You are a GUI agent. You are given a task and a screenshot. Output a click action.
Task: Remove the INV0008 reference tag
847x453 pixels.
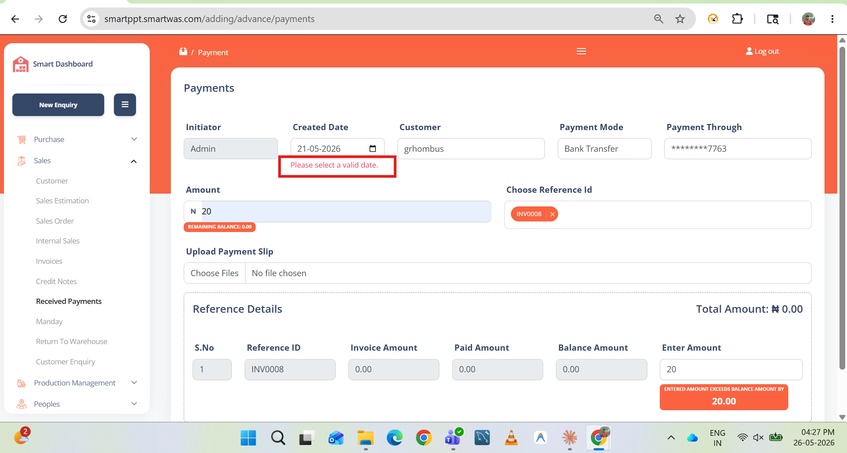pos(552,214)
